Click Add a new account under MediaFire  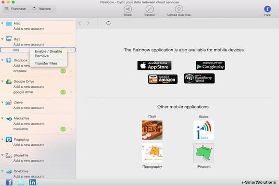[x=29, y=124]
